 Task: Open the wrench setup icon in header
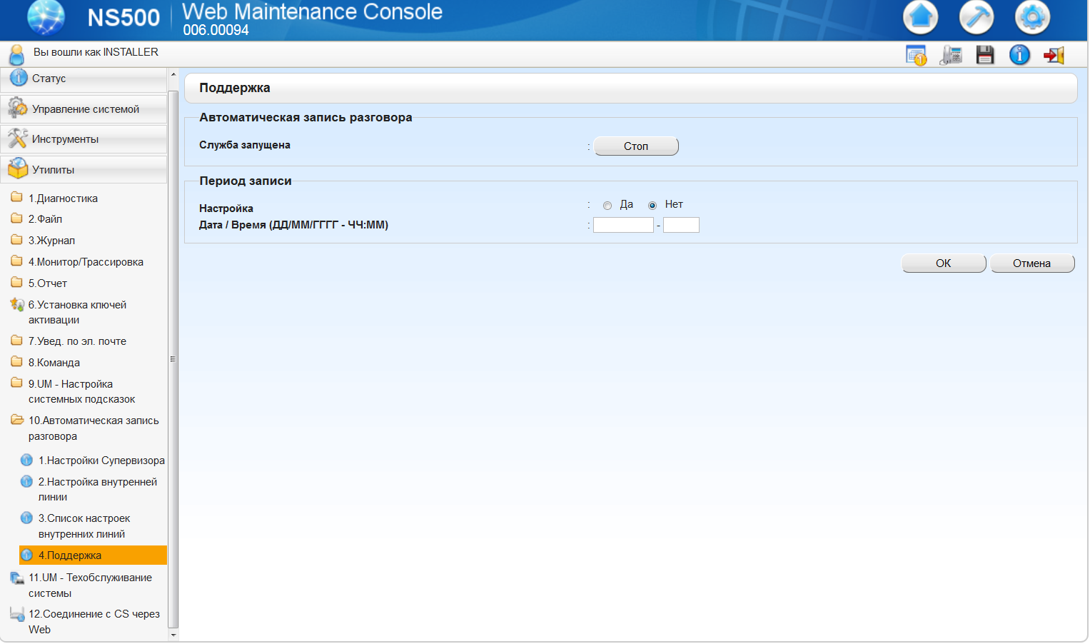pos(977,16)
